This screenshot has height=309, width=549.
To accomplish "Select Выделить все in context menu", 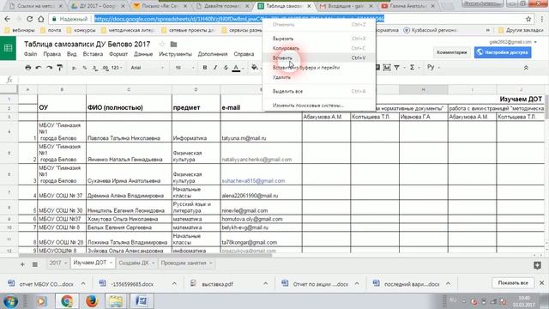I will coord(319,91).
